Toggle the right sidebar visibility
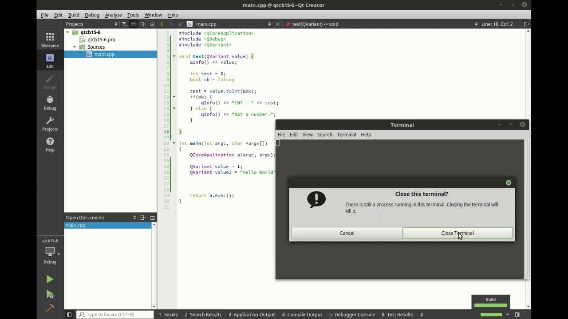The height and width of the screenshot is (319, 568). point(517,315)
